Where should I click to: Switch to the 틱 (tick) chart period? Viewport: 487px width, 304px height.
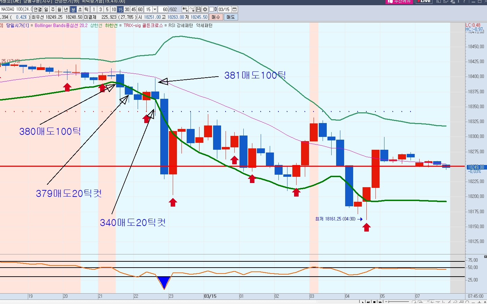click(x=87, y=9)
